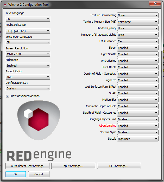Click the Screen Resolution label

pyautogui.click(x=17, y=48)
